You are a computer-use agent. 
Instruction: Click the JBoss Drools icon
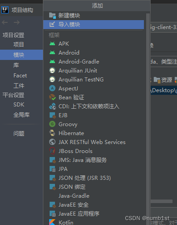point(52,151)
